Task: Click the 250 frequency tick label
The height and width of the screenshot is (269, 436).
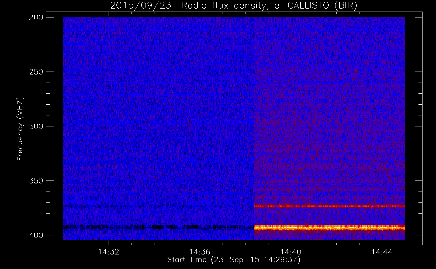Action: [x=36, y=72]
